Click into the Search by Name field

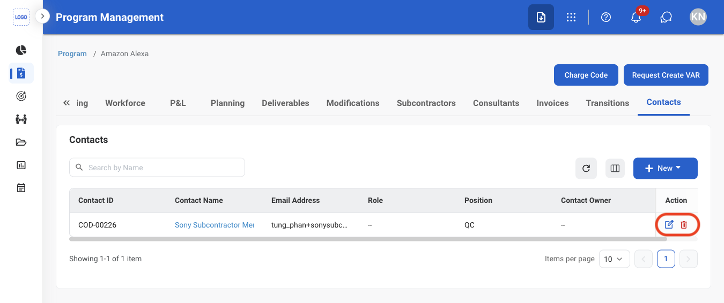tap(157, 168)
